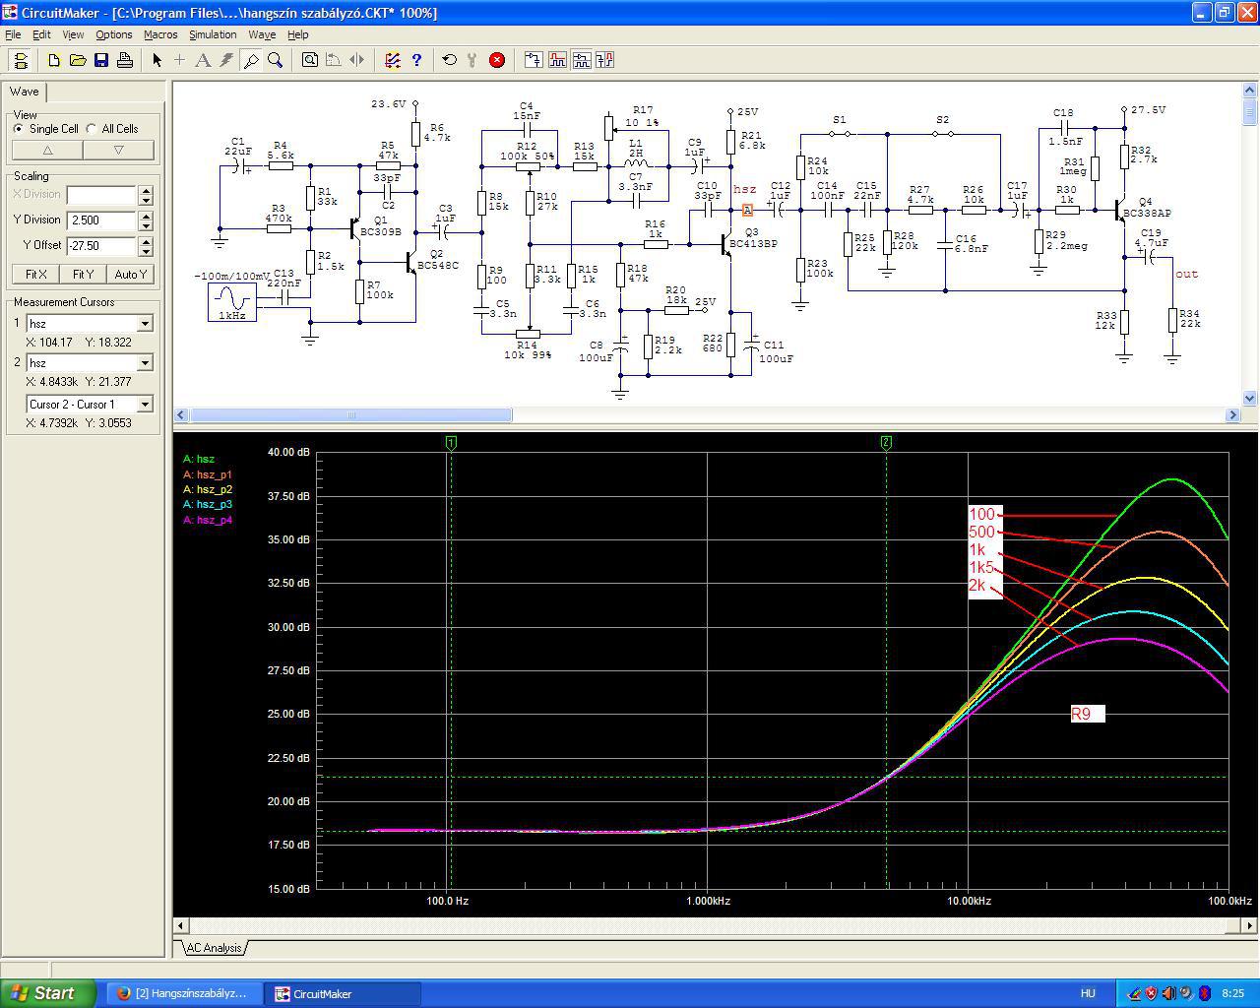Open Measurement Cursor 1 waveform dropdown
1260x1008 pixels.
point(145,324)
